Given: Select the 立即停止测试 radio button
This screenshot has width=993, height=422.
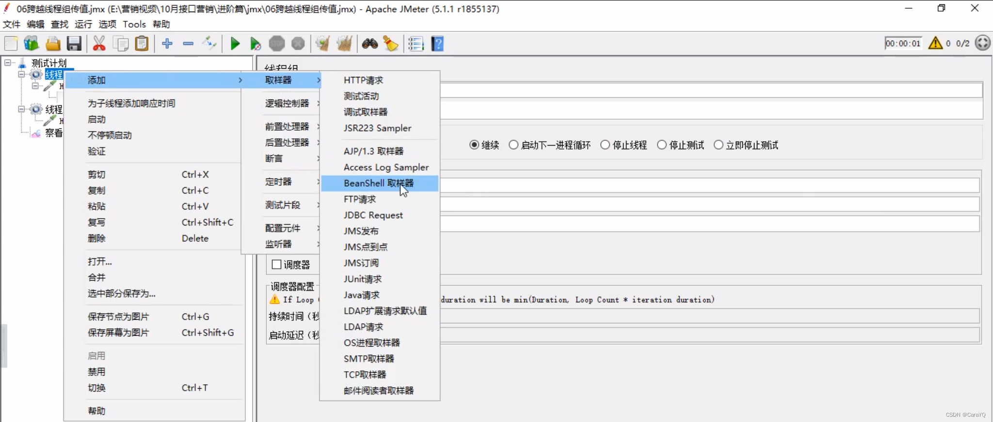Looking at the screenshot, I should [719, 145].
